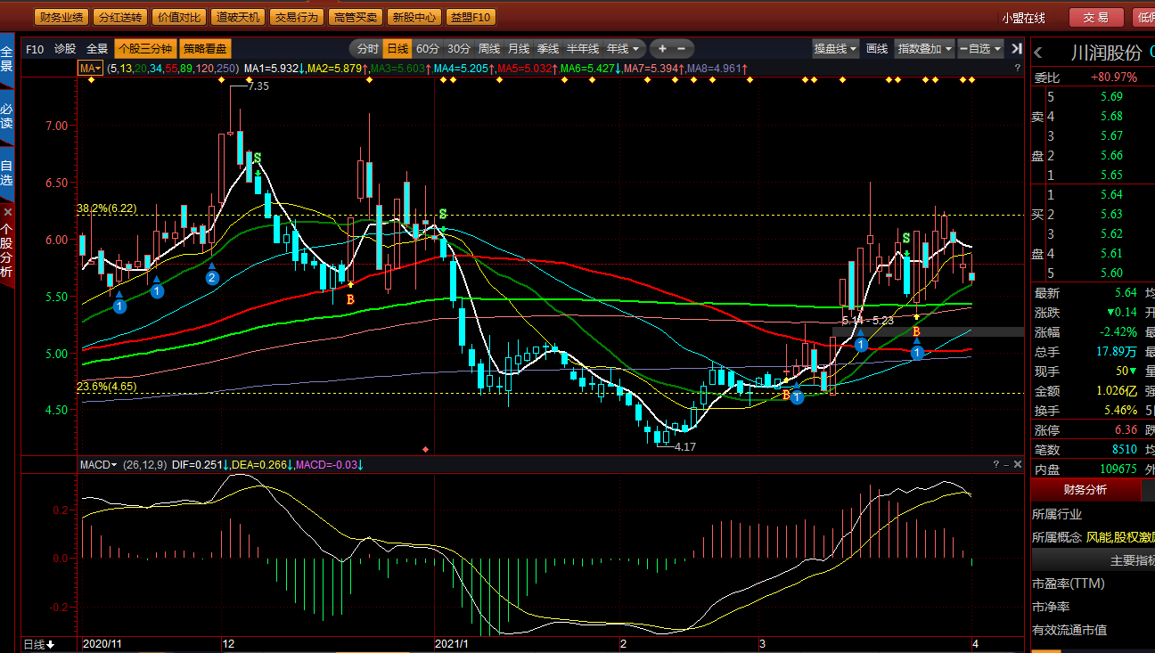The image size is (1155, 653).
Task: Click the blue marker 2 signal icon
Action: point(212,278)
